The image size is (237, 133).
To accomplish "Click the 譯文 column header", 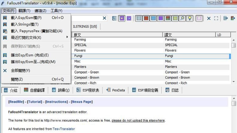I will (189, 35).
